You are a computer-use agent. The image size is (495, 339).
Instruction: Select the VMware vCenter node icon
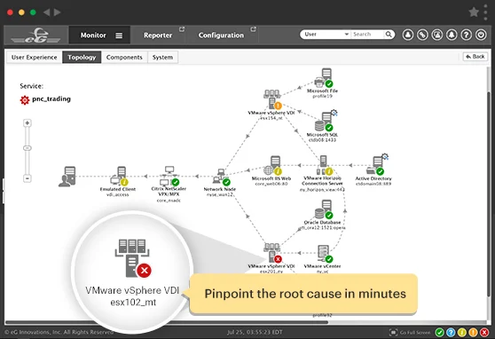tap(324, 254)
